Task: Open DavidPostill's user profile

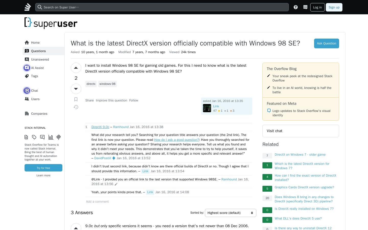Action: click(x=103, y=158)
